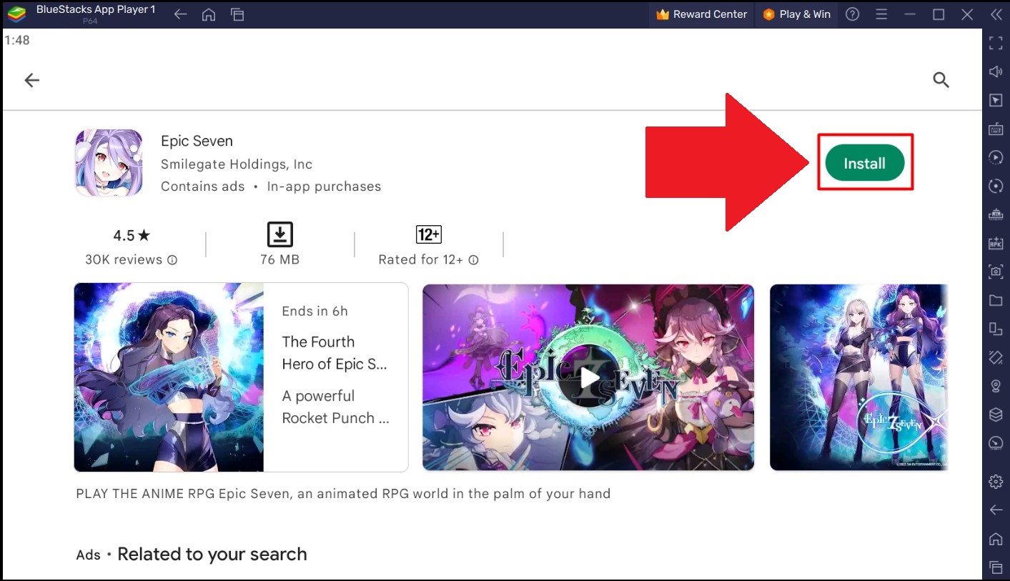
Task: Open the GPS location spoofing tool
Action: [x=995, y=386]
